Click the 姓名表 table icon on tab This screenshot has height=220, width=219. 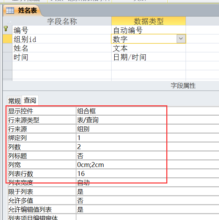10,10
